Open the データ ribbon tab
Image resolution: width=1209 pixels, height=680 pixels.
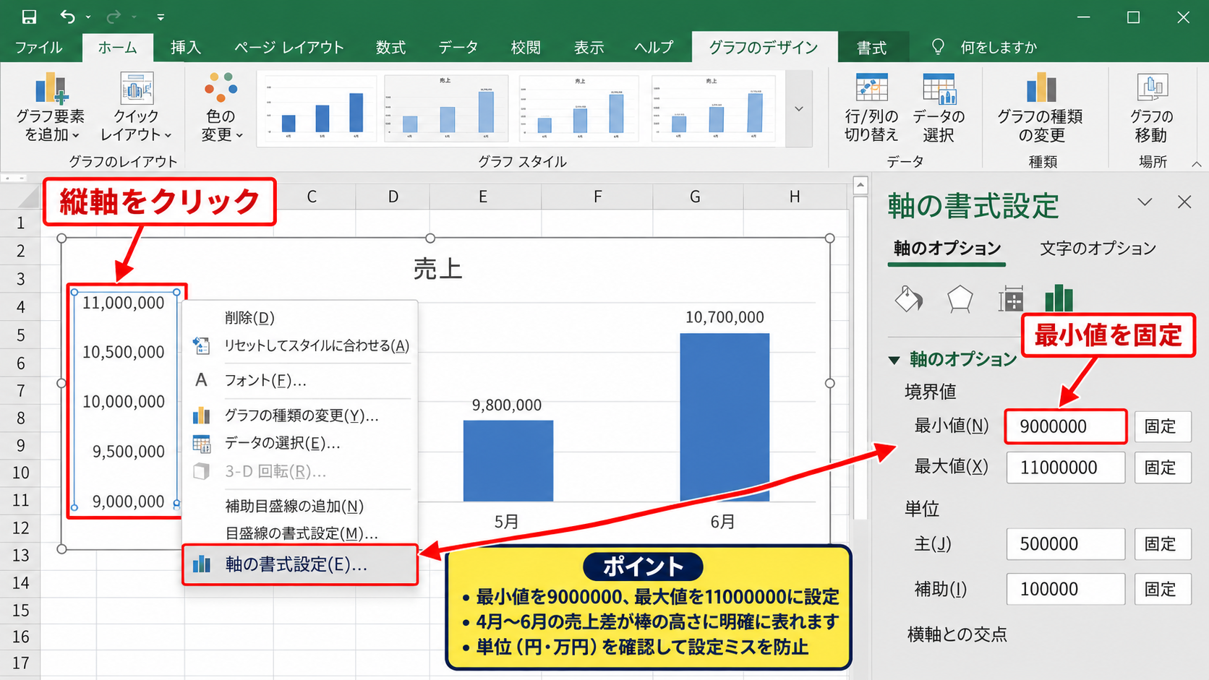458,48
